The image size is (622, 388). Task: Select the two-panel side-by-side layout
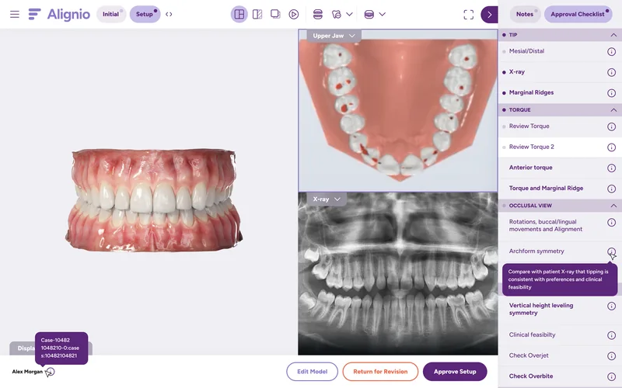(257, 14)
